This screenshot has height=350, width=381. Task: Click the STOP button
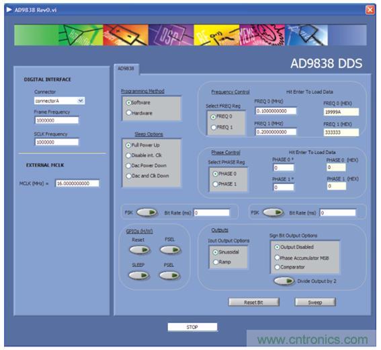192,327
